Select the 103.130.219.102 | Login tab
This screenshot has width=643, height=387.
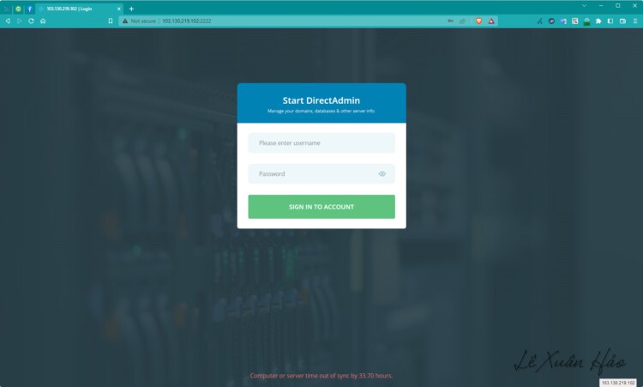[80, 9]
